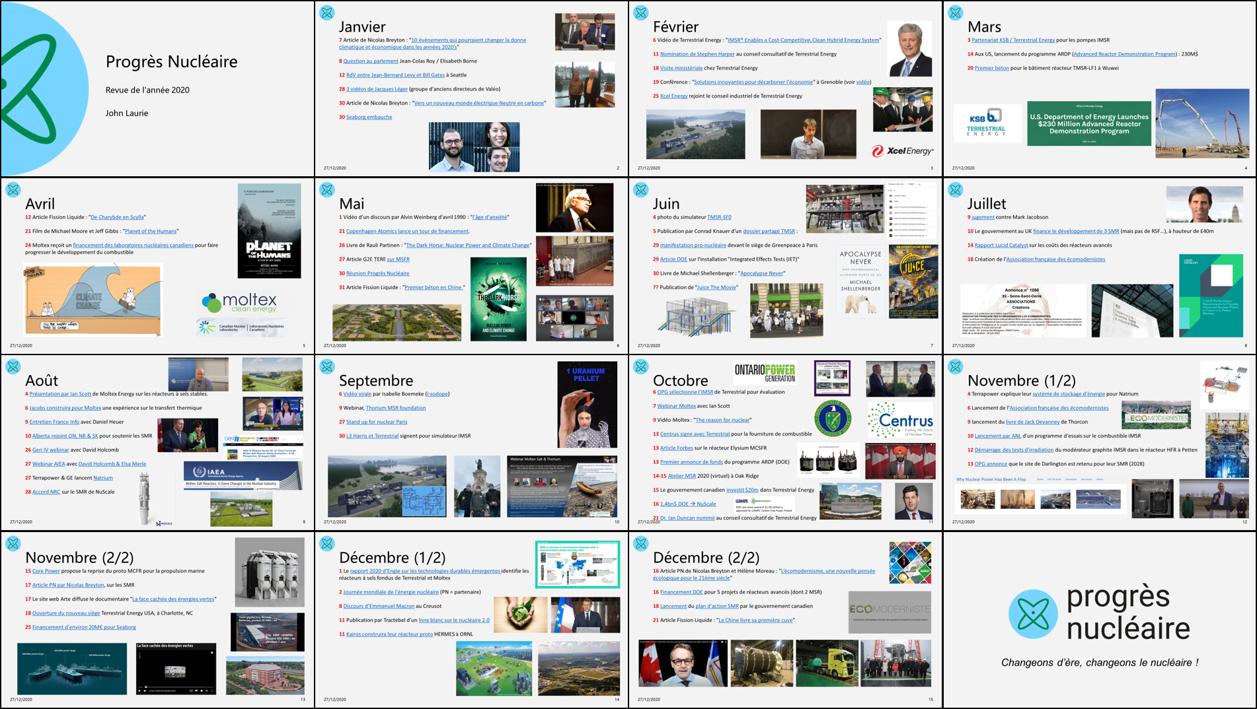Viewport: 1257px width, 709px height.
Task: Click the Juice movie poster
Action: point(913,281)
